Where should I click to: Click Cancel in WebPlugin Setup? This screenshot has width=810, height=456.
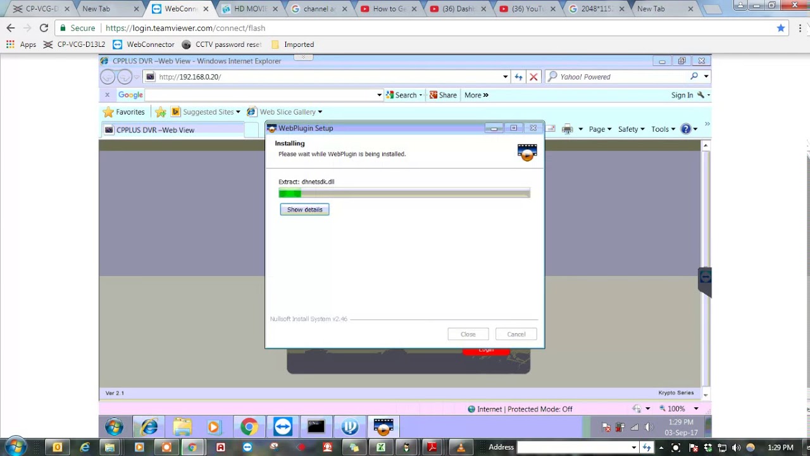pyautogui.click(x=516, y=334)
